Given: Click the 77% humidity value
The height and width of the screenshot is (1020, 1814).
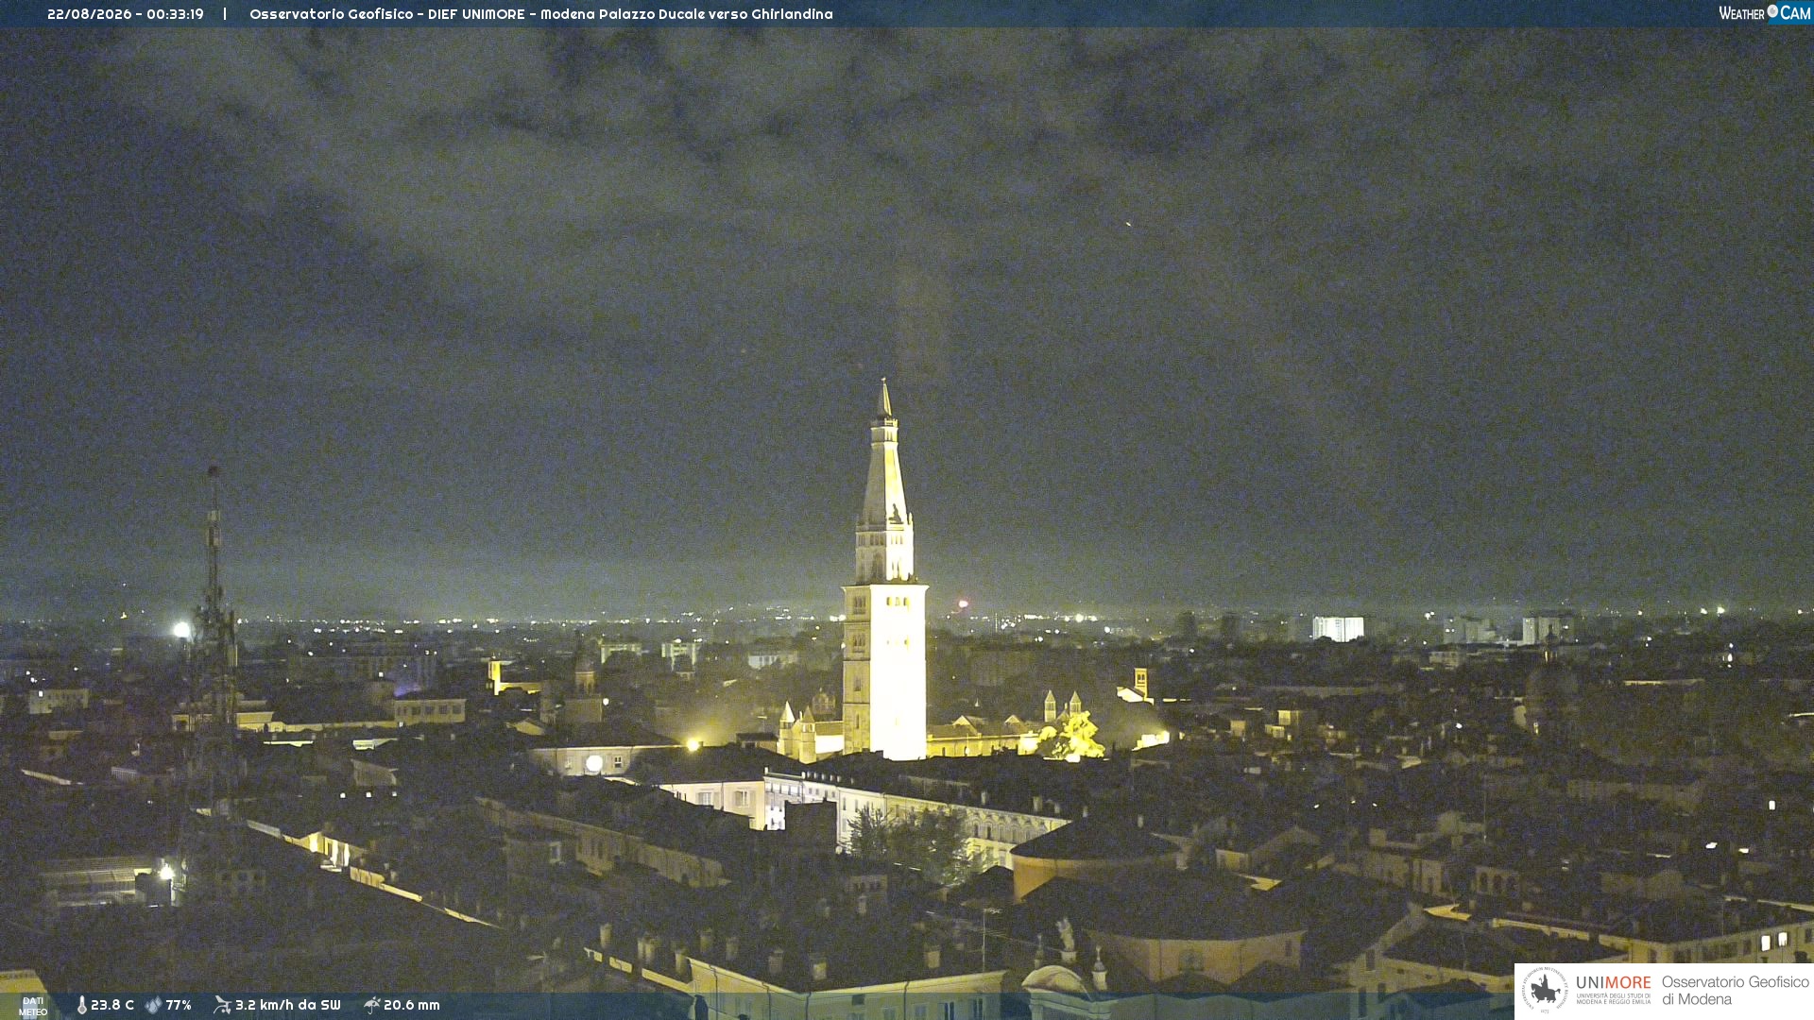Looking at the screenshot, I should pyautogui.click(x=179, y=1005).
